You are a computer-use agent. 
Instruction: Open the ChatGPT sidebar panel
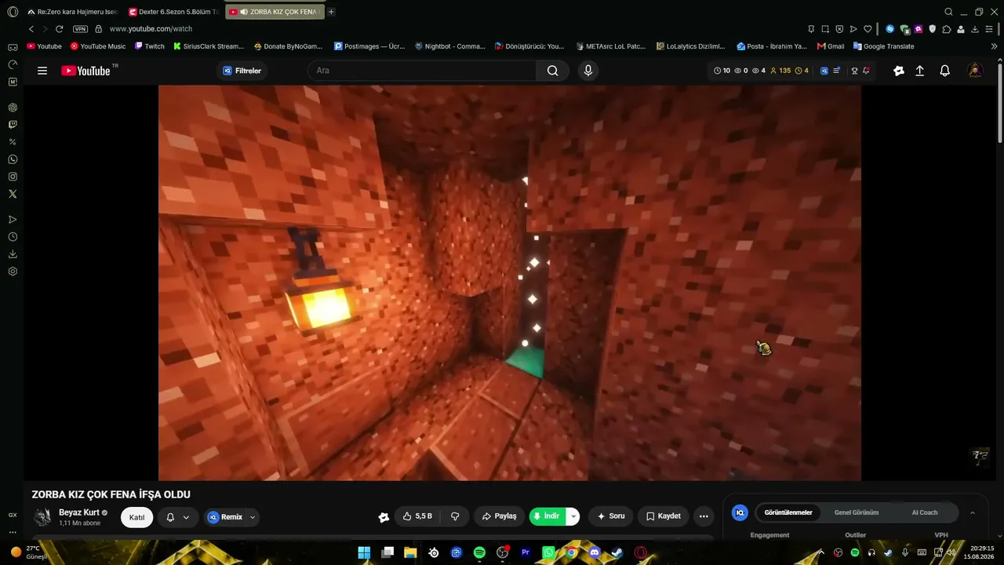(13, 108)
